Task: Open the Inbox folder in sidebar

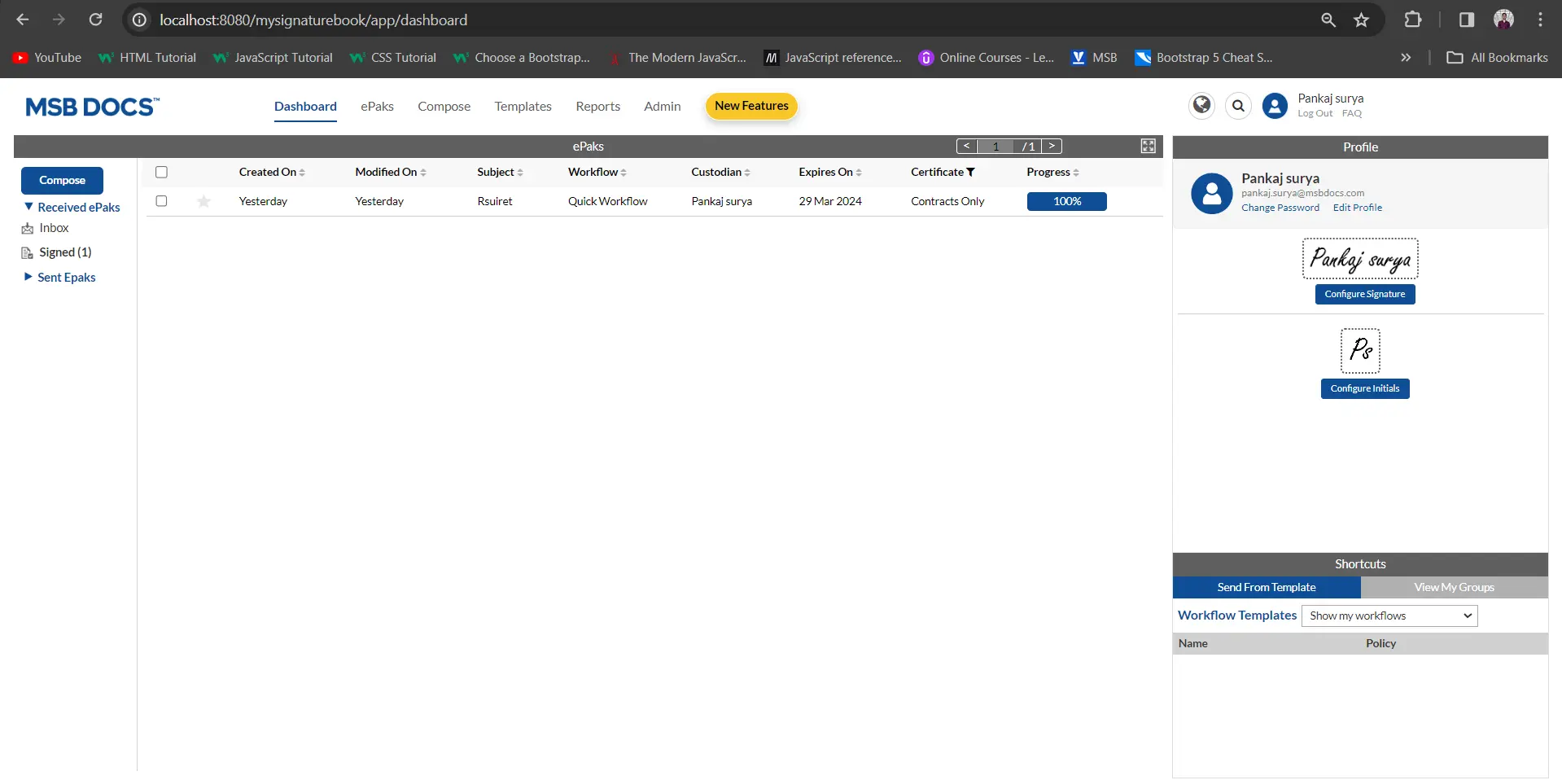Action: click(54, 228)
